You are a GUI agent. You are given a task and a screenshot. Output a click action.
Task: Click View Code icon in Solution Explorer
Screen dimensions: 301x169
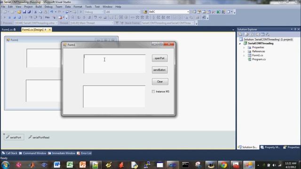258,34
